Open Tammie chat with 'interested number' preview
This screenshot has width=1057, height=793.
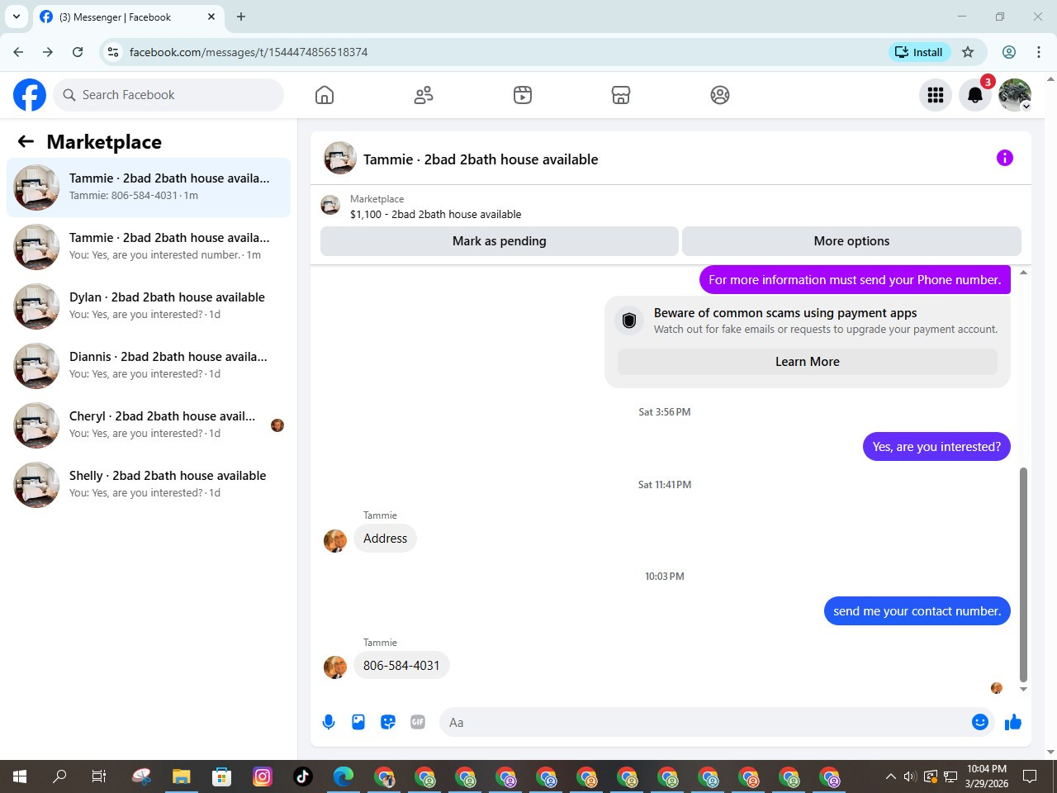click(x=149, y=247)
